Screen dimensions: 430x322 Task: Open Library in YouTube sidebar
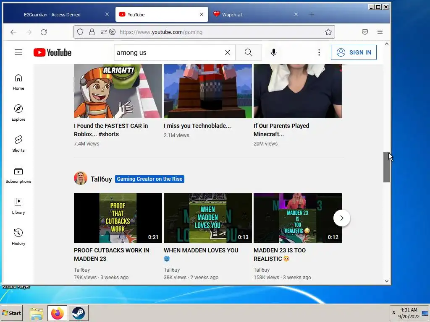18,206
